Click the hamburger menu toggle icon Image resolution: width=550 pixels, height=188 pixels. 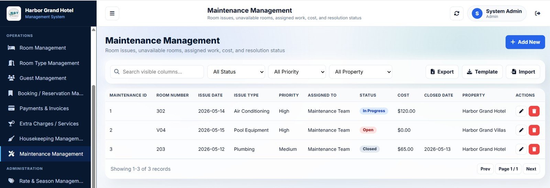[112, 13]
